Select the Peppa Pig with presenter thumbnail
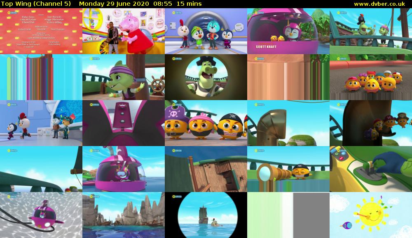The height and width of the screenshot is (238, 412). pyautogui.click(x=124, y=31)
